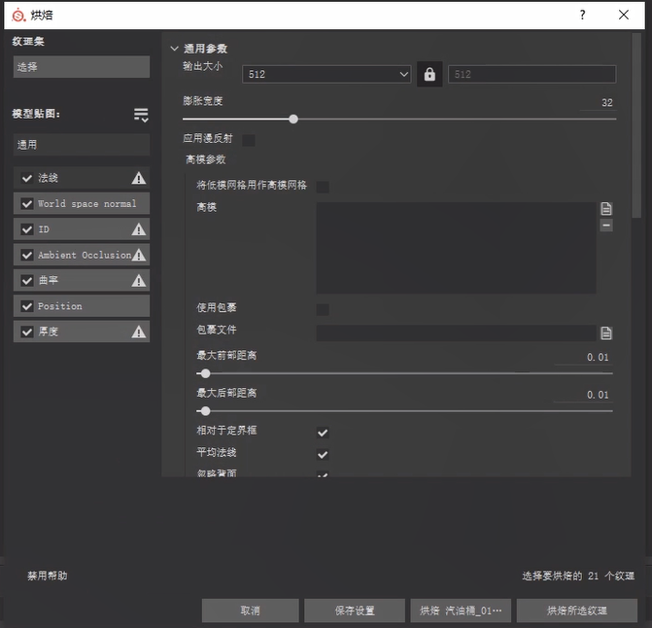
Task: Click the minus icon to remove 高模
Action: (x=606, y=226)
